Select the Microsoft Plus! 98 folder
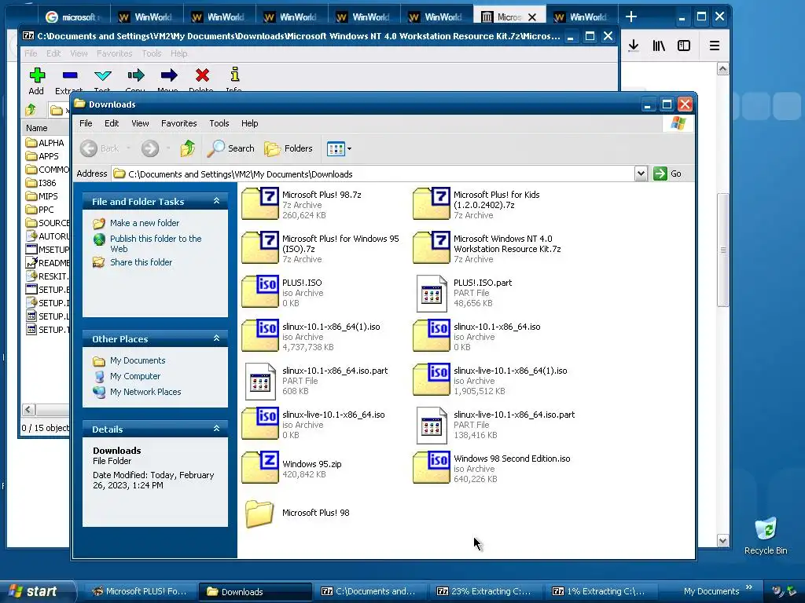 click(259, 513)
